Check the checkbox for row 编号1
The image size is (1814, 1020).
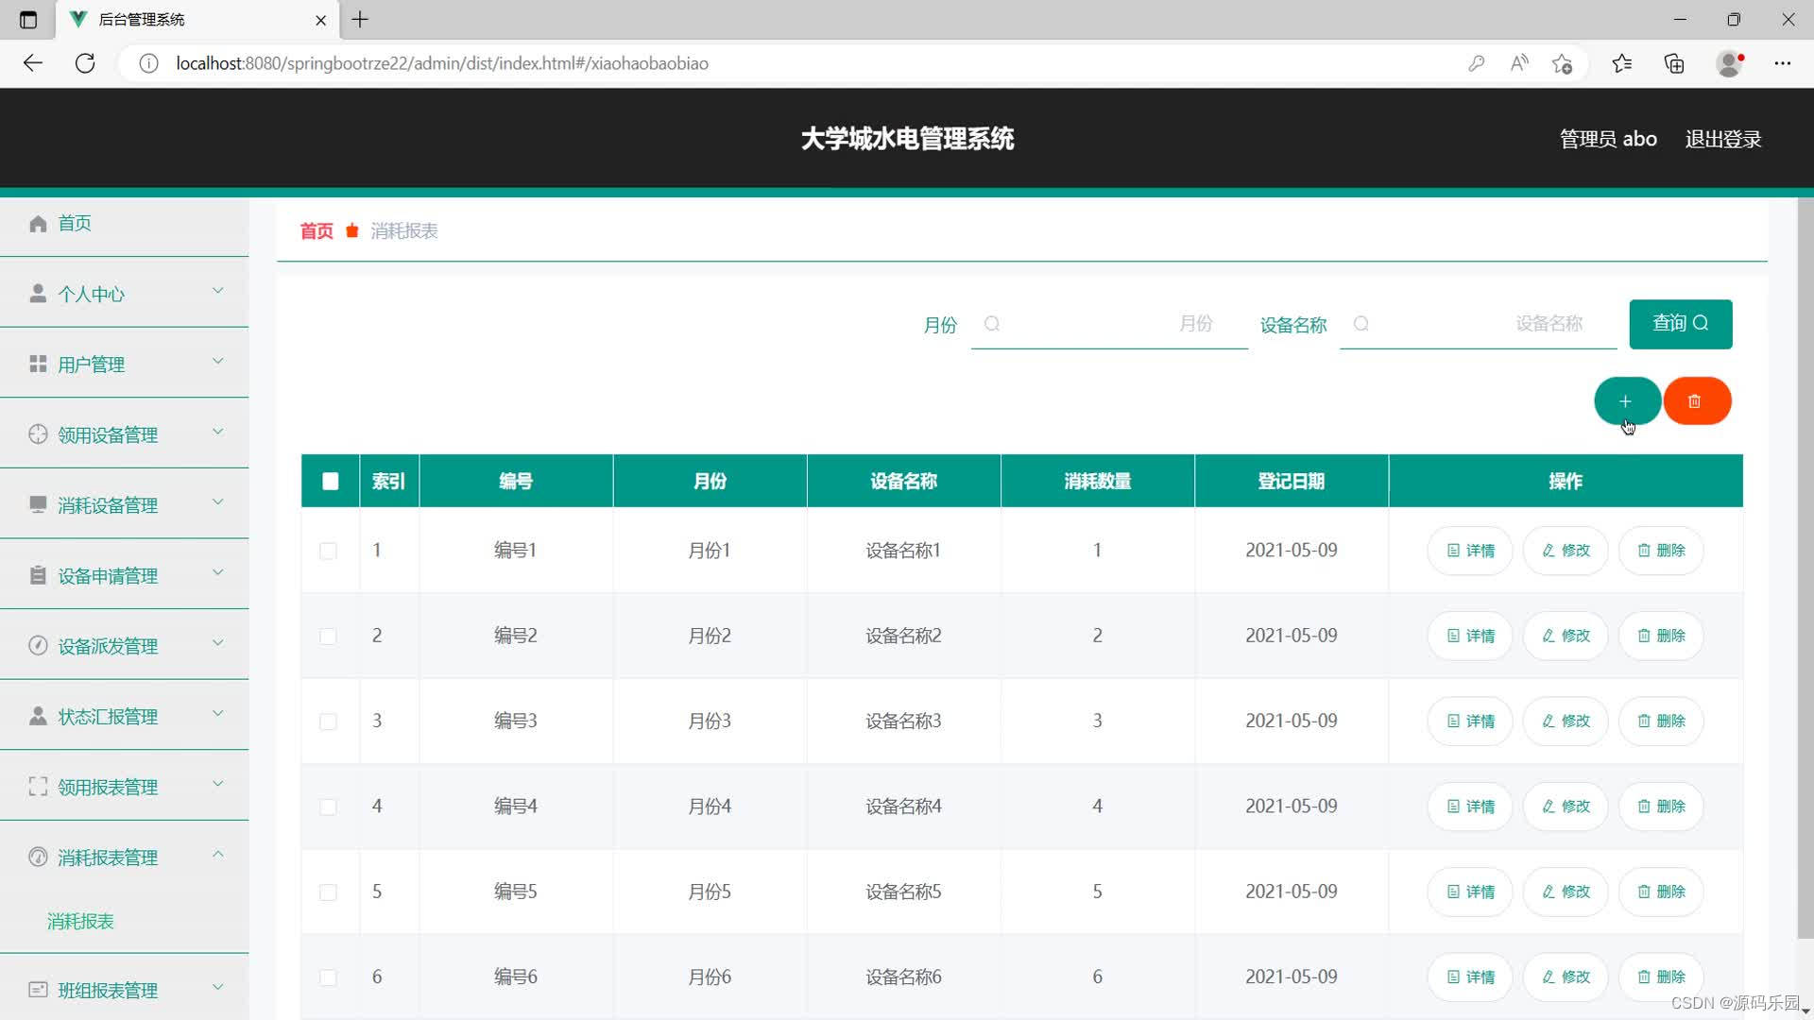coord(328,551)
